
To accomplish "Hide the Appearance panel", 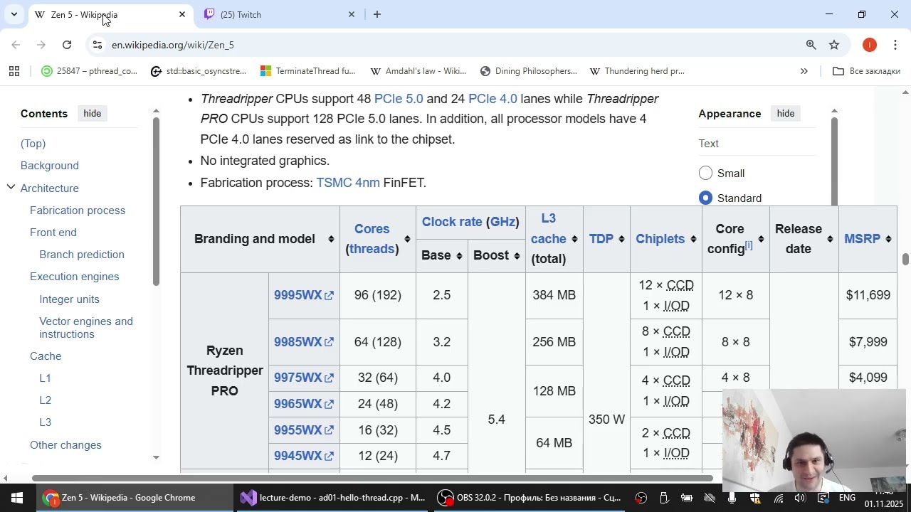I will (x=785, y=114).
